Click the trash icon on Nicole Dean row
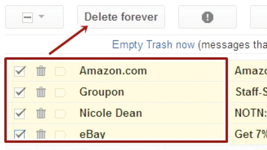This screenshot has width=267, height=150. tap(41, 113)
